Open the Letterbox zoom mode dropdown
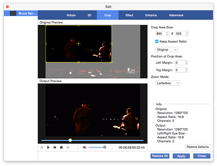The height and width of the screenshot is (166, 217). (168, 83)
